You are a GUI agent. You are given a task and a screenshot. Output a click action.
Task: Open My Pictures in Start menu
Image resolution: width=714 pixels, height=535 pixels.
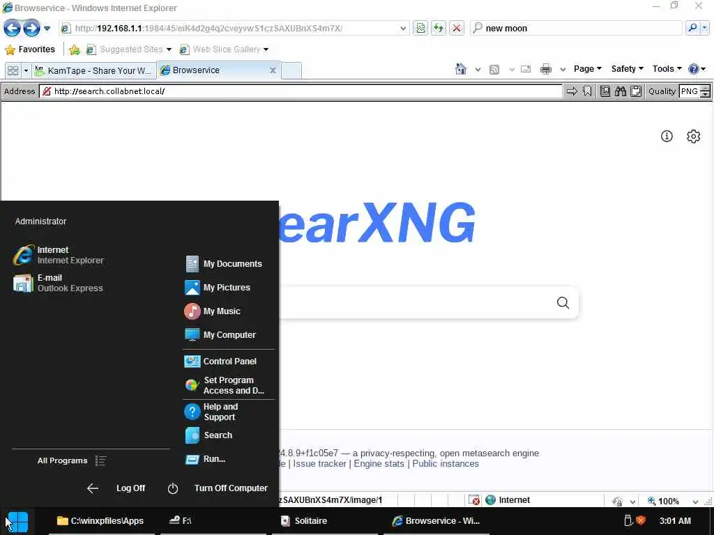218,288
